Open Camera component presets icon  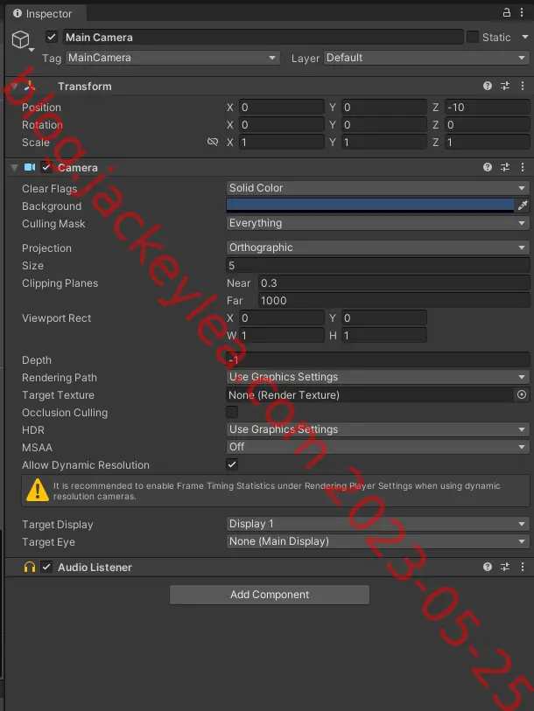coord(505,167)
